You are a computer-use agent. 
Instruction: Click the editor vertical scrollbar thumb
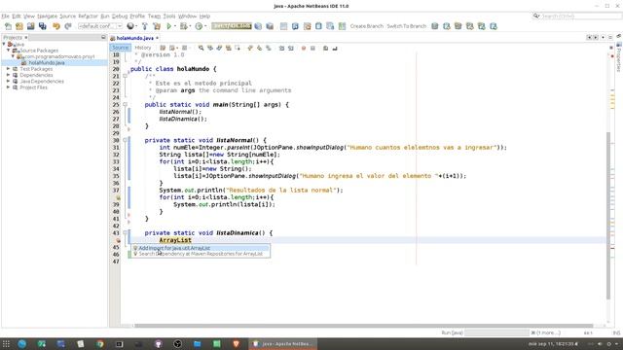608,216
